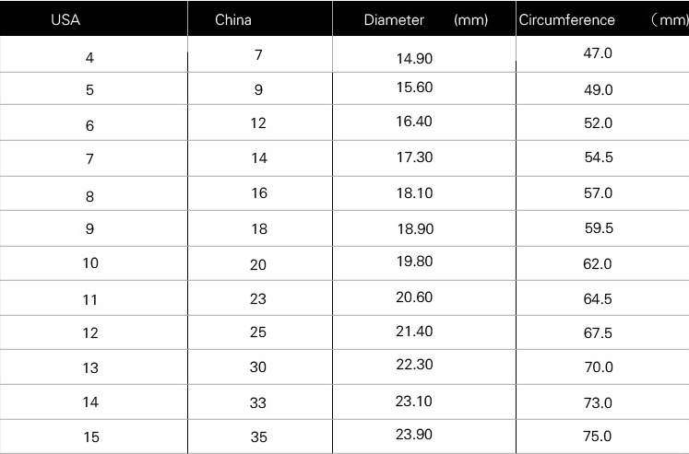Select the 47.0 circumference value
The height and width of the screenshot is (454, 689).
[598, 53]
